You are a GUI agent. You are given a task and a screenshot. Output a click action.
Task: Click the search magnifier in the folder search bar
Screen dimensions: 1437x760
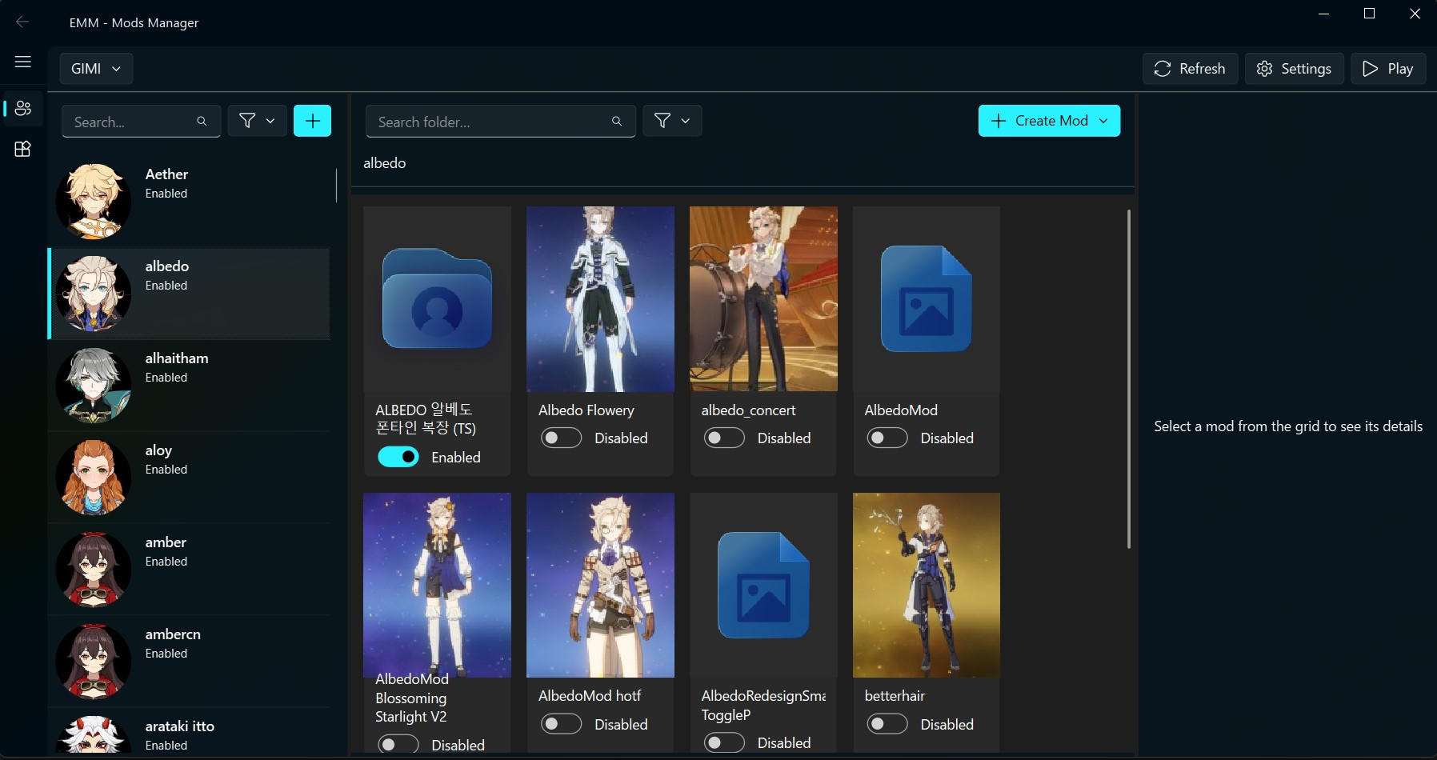[x=616, y=122]
